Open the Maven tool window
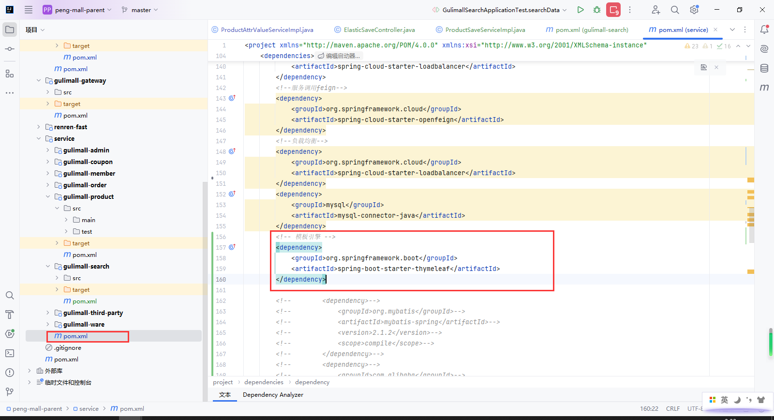The width and height of the screenshot is (774, 420). (764, 88)
